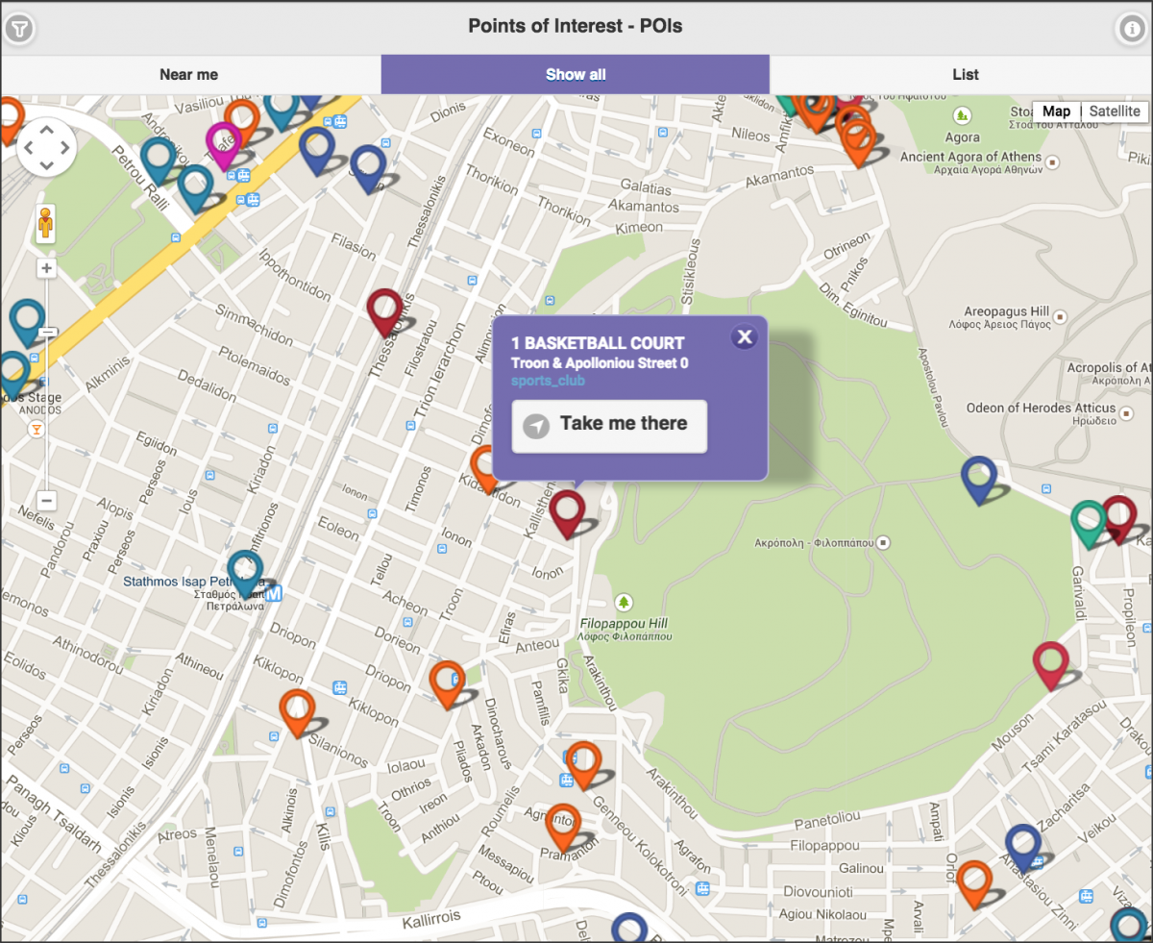Select the dark red pin below the popup

click(x=567, y=513)
